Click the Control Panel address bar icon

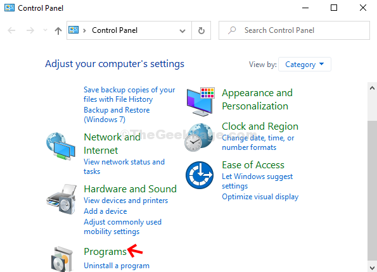[73, 30]
